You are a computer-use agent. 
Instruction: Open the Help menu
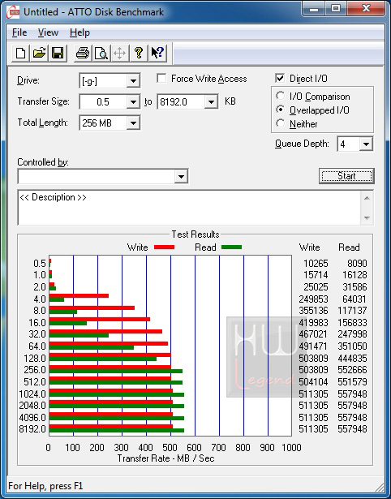[x=79, y=32]
